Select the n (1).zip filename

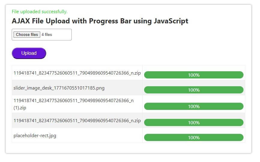click(x=73, y=104)
